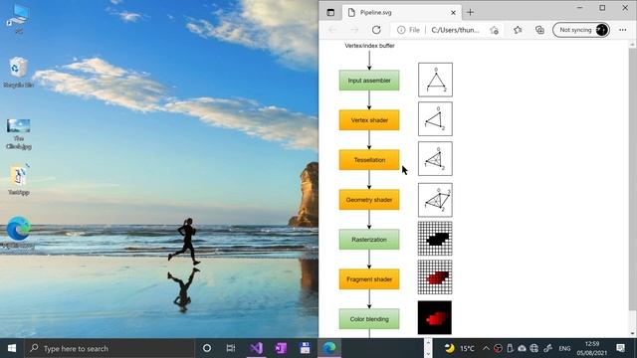Click the Not syncing profile button
Image resolution: width=637 pixels, height=358 pixels.
tap(581, 30)
